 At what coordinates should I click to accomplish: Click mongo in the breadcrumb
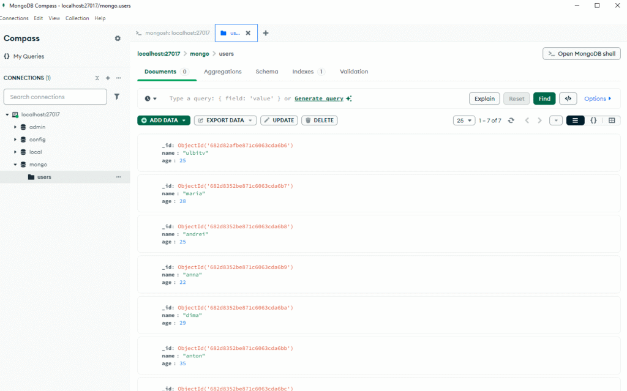tap(200, 54)
